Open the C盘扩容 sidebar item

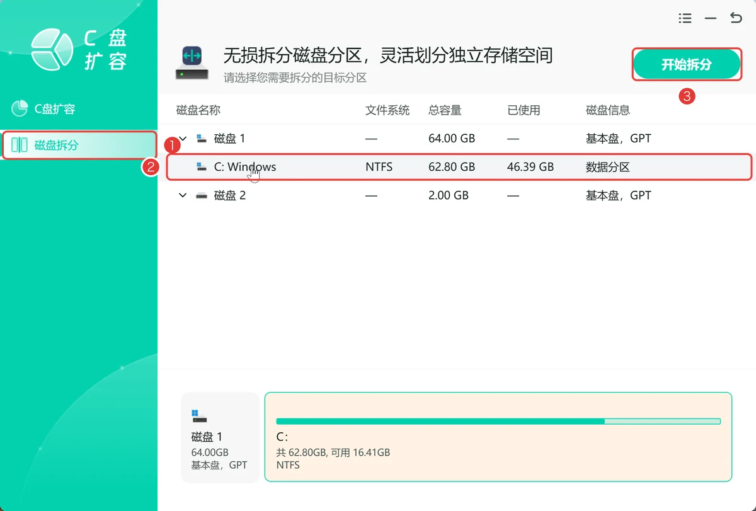pyautogui.click(x=79, y=108)
